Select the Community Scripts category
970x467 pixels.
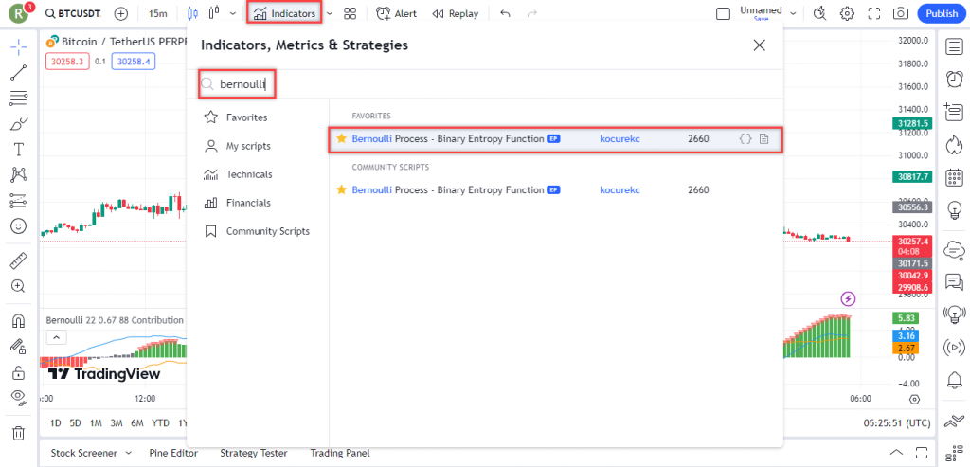pos(256,231)
